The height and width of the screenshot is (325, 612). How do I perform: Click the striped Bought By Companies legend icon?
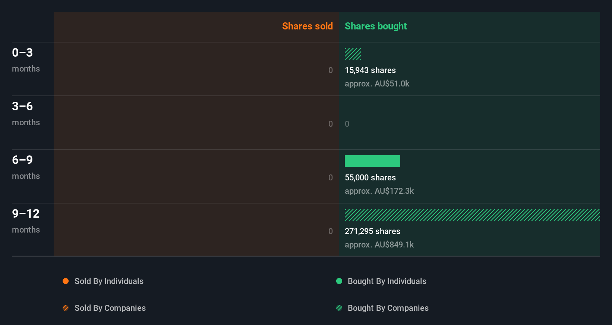(339, 308)
